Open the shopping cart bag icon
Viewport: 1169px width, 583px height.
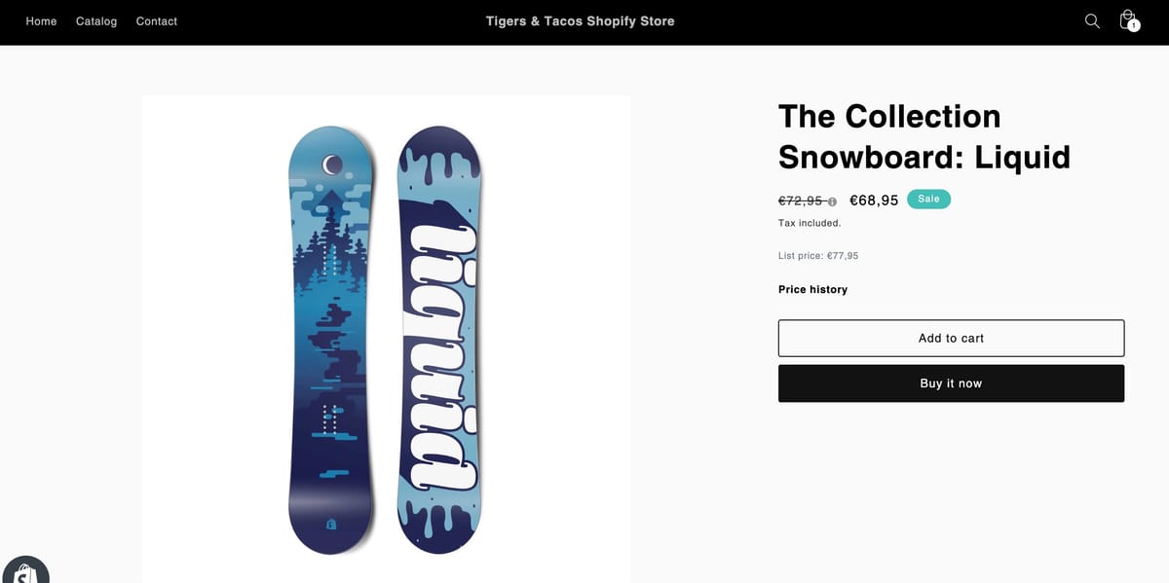1127,20
